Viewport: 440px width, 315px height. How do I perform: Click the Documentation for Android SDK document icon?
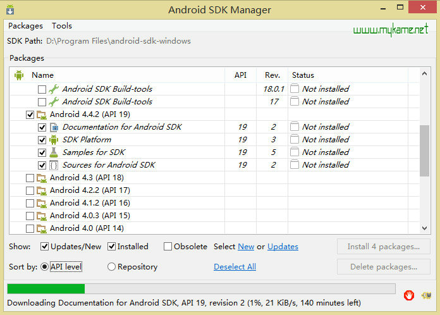click(x=54, y=127)
